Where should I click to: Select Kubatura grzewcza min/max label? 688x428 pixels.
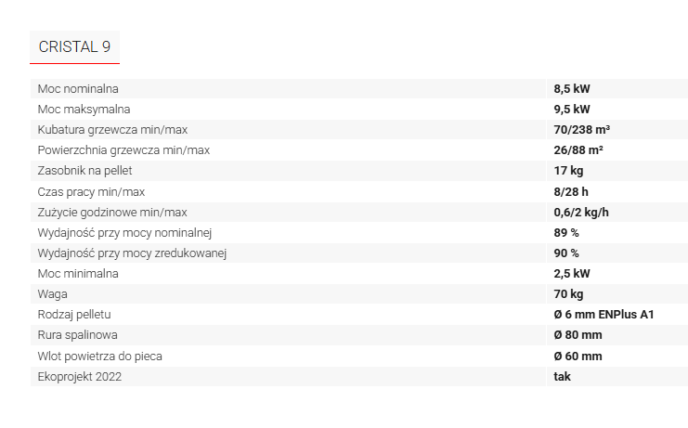coord(112,130)
